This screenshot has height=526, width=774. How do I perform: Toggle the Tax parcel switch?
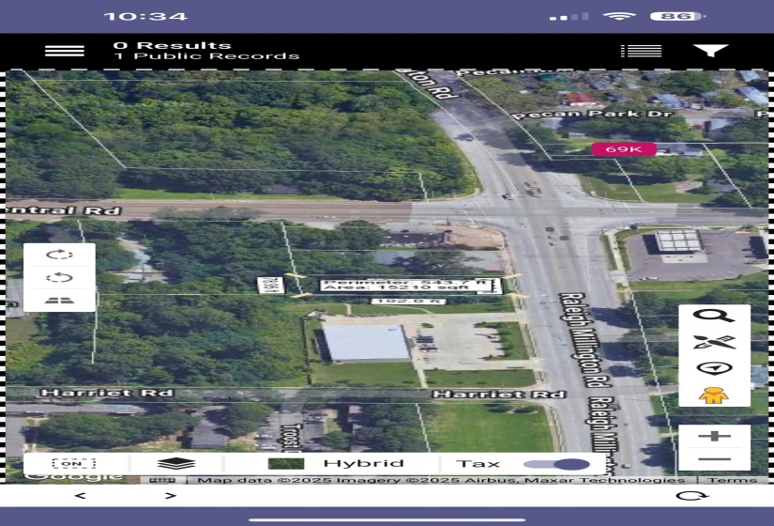pos(556,464)
